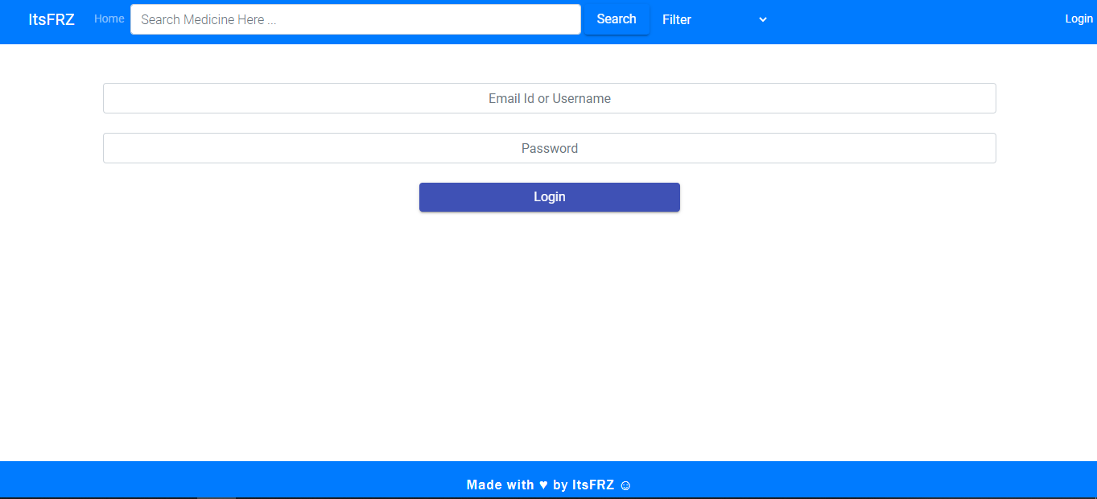Focus the medicine search box
The height and width of the screenshot is (499, 1097).
[355, 19]
